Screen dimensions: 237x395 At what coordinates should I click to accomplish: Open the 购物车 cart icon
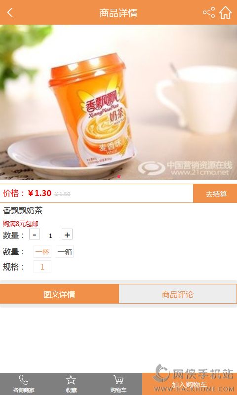point(118,380)
